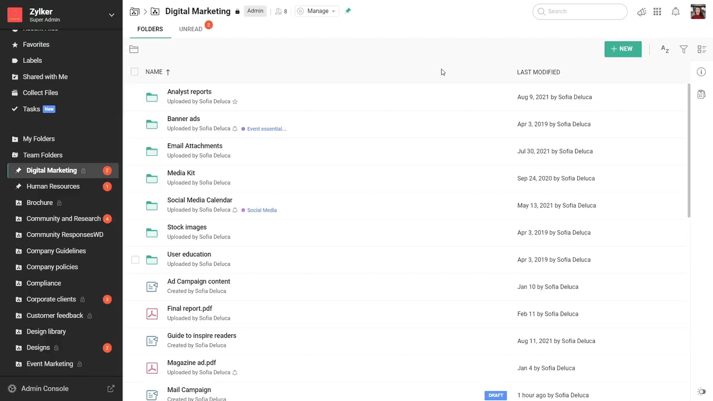This screenshot has height=401, width=713.
Task: Click the Social Media label tag
Action: point(261,211)
